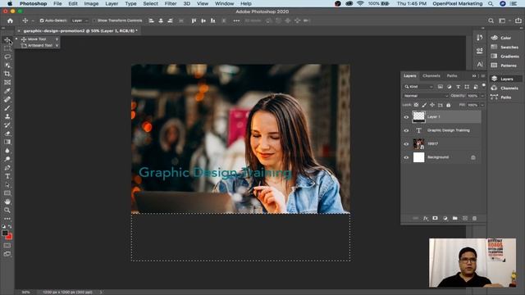Open the Swatches panel button
This screenshot has width=525, height=295.
coord(505,48)
